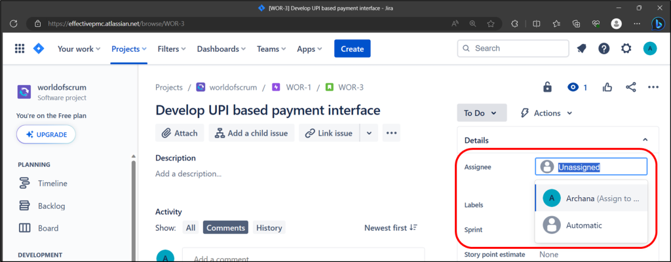Open the profile avatar in Jira header
671x262 pixels.
pos(649,48)
